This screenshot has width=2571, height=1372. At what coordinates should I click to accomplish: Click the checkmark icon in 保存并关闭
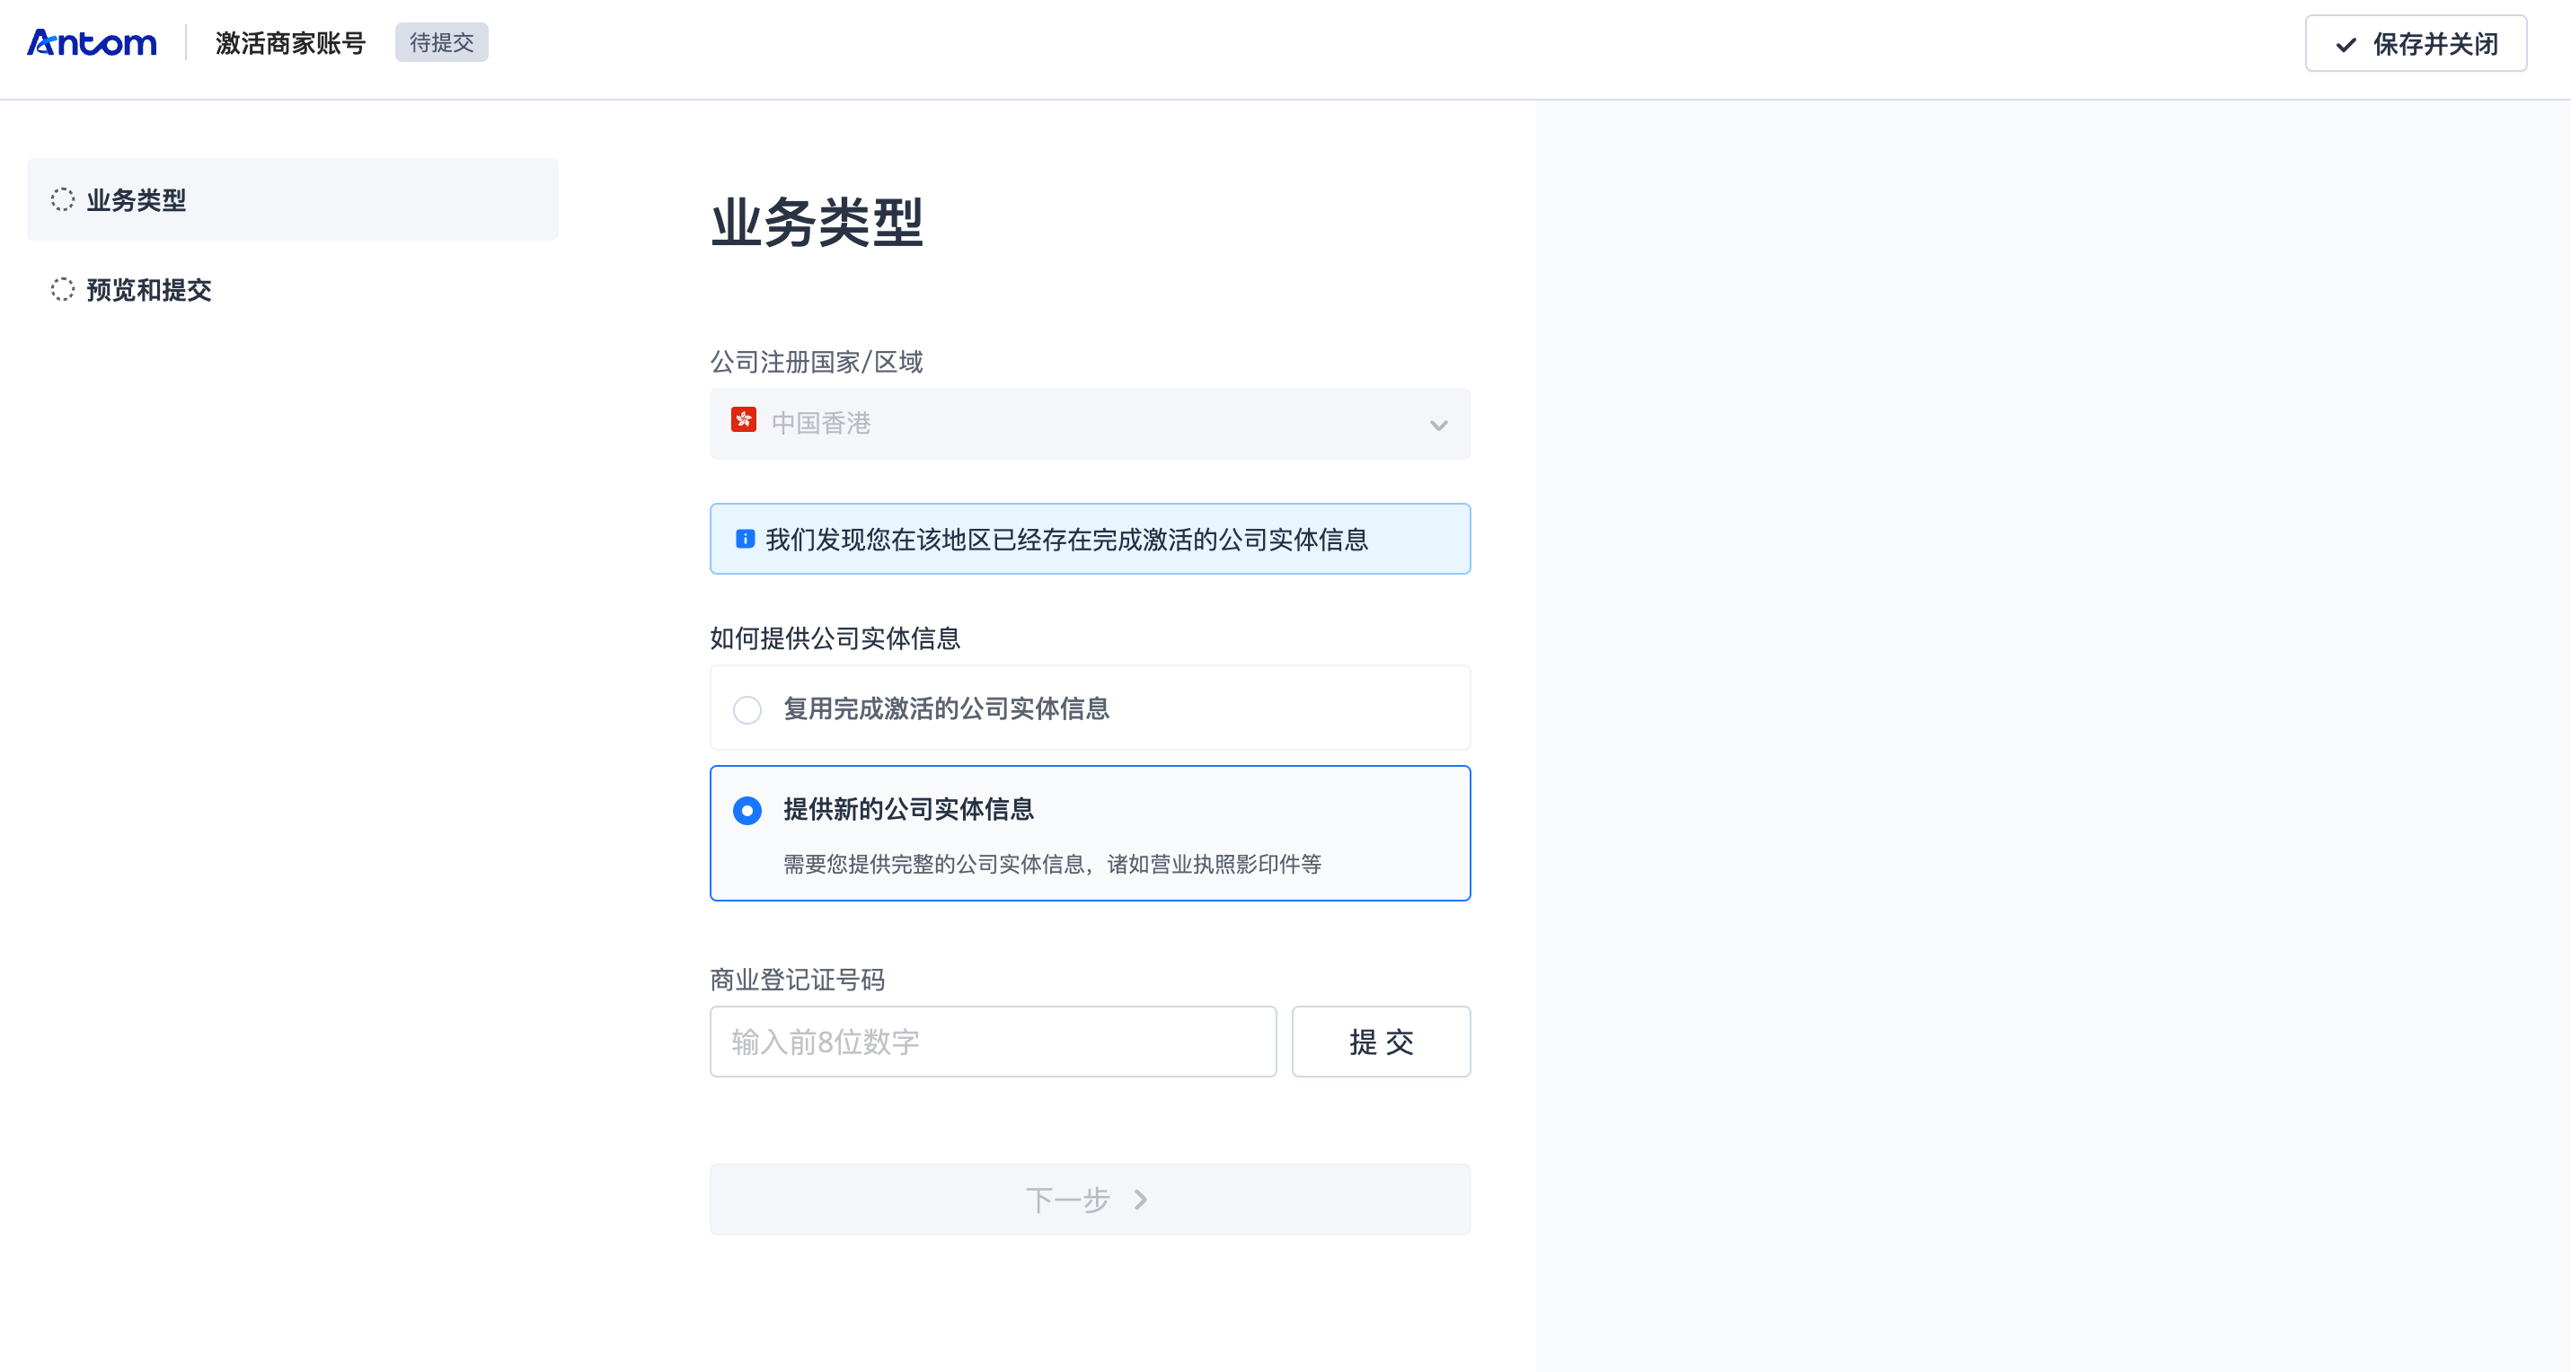tap(2346, 45)
